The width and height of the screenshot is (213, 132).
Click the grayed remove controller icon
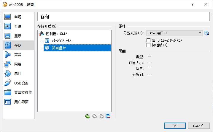point(94,116)
